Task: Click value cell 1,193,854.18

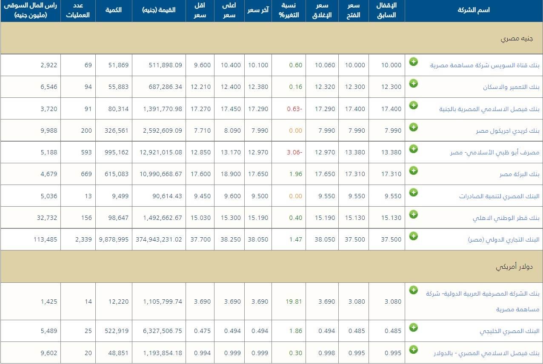Action: click(163, 353)
